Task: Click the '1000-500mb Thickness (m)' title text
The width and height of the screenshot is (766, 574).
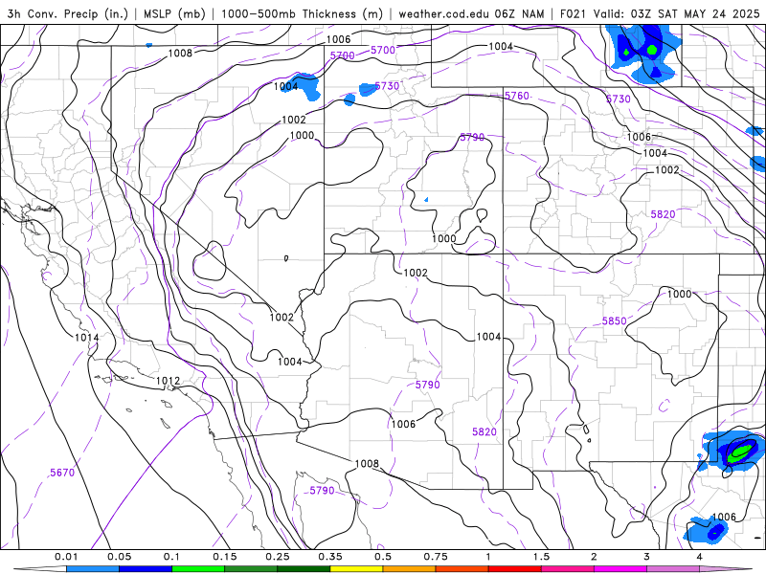Action: pos(302,13)
